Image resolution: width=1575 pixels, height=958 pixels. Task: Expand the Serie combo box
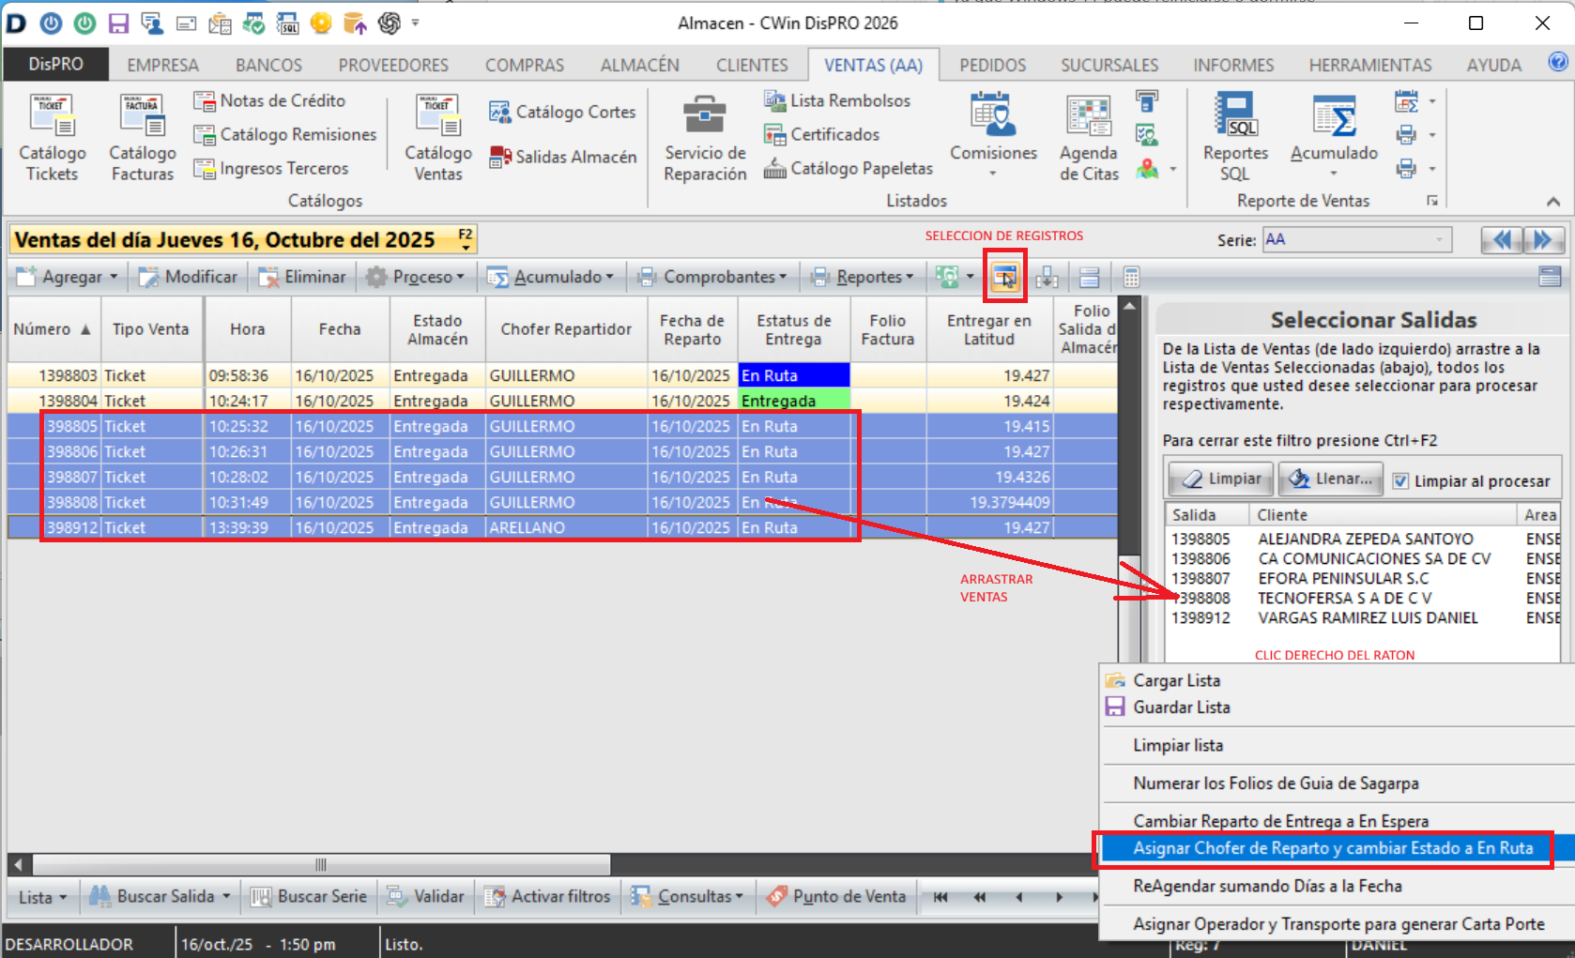click(x=1439, y=240)
